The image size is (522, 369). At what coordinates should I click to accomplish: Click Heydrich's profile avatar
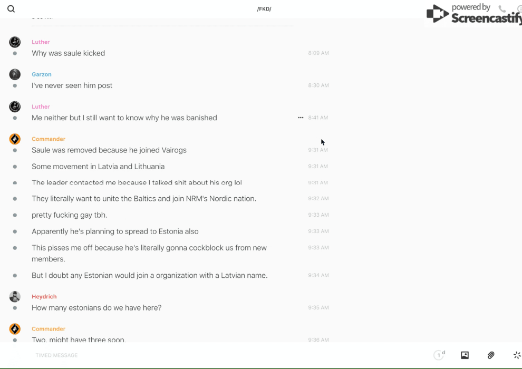15,297
